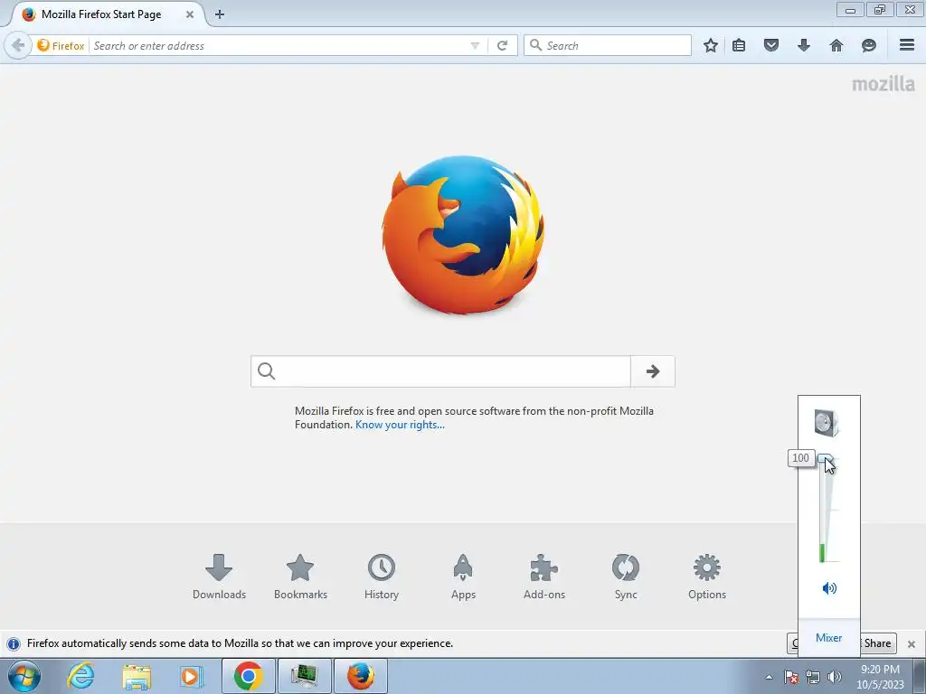The image size is (926, 694).
Task: Open the system monitor app on taskbar
Action: (304, 676)
